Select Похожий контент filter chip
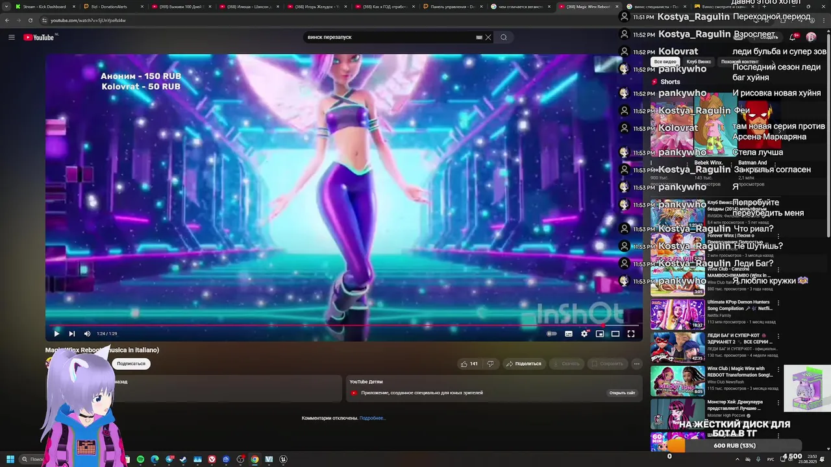 click(x=739, y=62)
